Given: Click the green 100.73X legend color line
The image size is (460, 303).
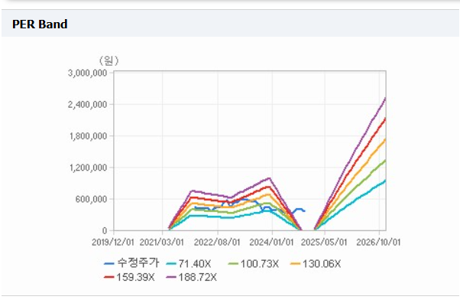Looking at the screenshot, I should (233, 264).
